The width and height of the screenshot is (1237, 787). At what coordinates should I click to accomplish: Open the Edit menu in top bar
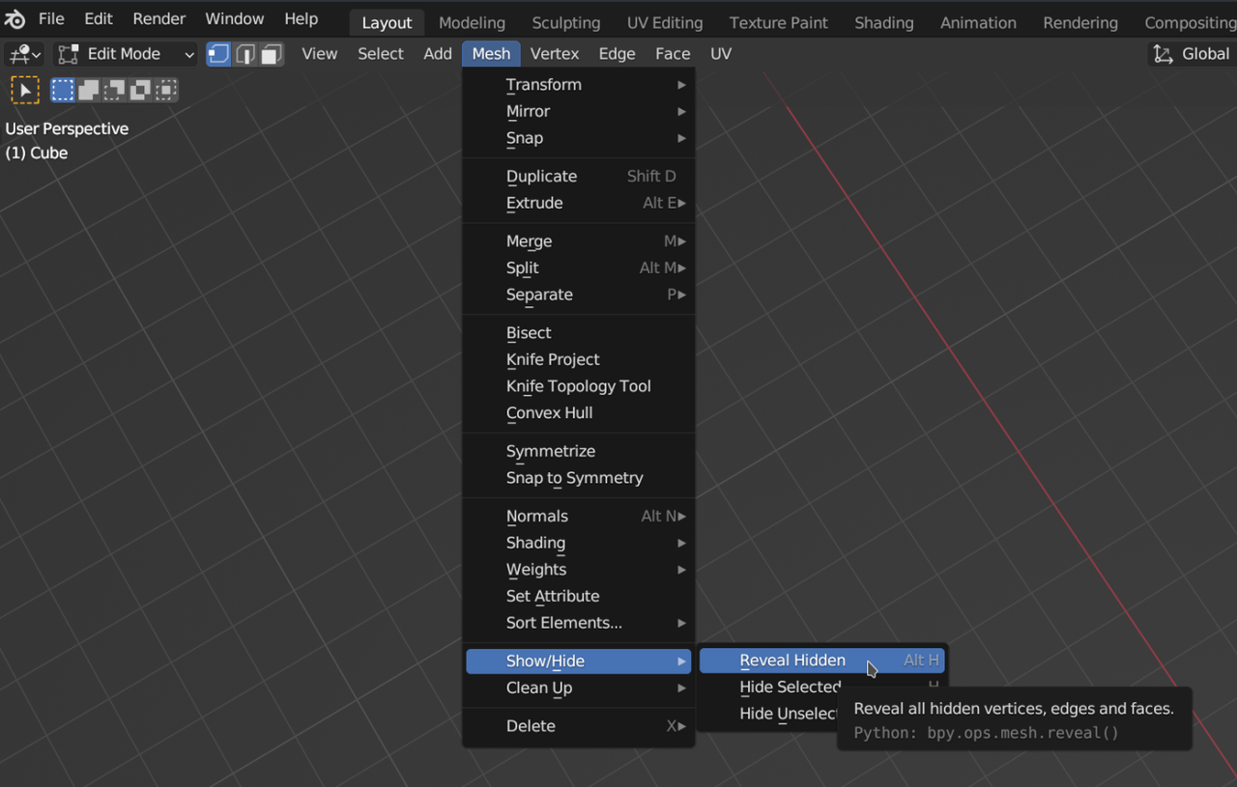[99, 19]
